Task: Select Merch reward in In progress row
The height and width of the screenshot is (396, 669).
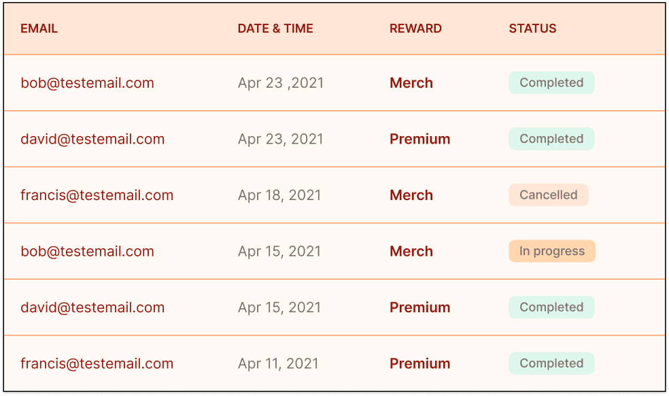Action: (411, 251)
